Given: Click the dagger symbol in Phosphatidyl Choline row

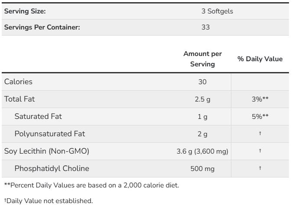Looking at the screenshot, I should pos(260,168).
